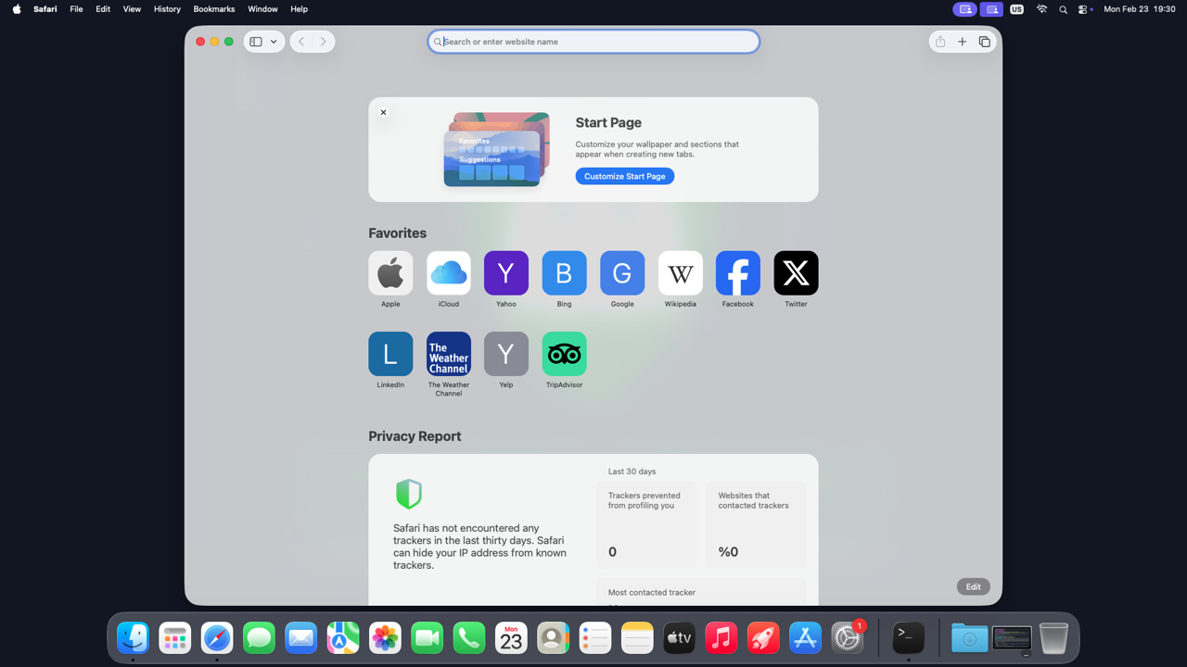The image size is (1187, 667).
Task: Open The Weather Channel favorite
Action: click(448, 354)
